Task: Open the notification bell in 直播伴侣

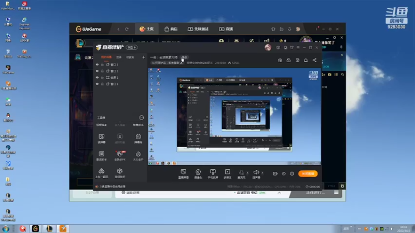Action: pyautogui.click(x=306, y=60)
